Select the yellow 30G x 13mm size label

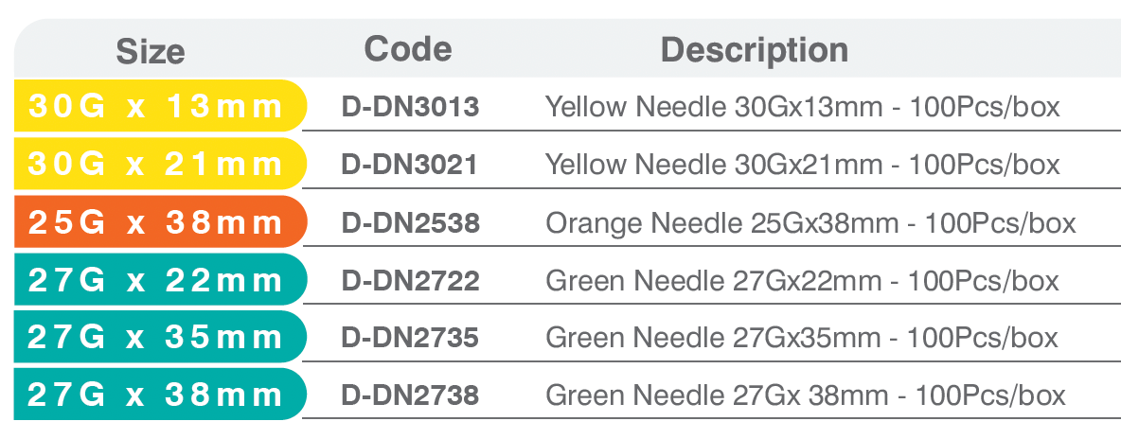coord(156,106)
